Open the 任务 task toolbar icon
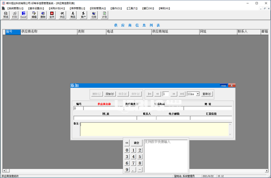Screen dimensions: 271x178 [x=94, y=15]
